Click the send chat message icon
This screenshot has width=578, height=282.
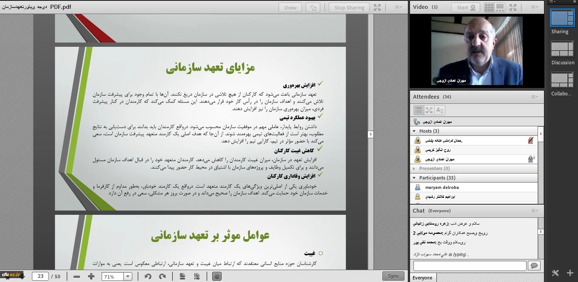click(534, 266)
